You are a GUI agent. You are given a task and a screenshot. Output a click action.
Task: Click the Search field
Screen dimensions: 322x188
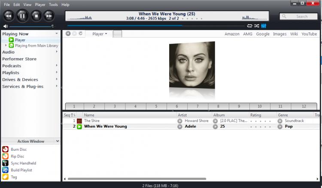tap(298, 16)
